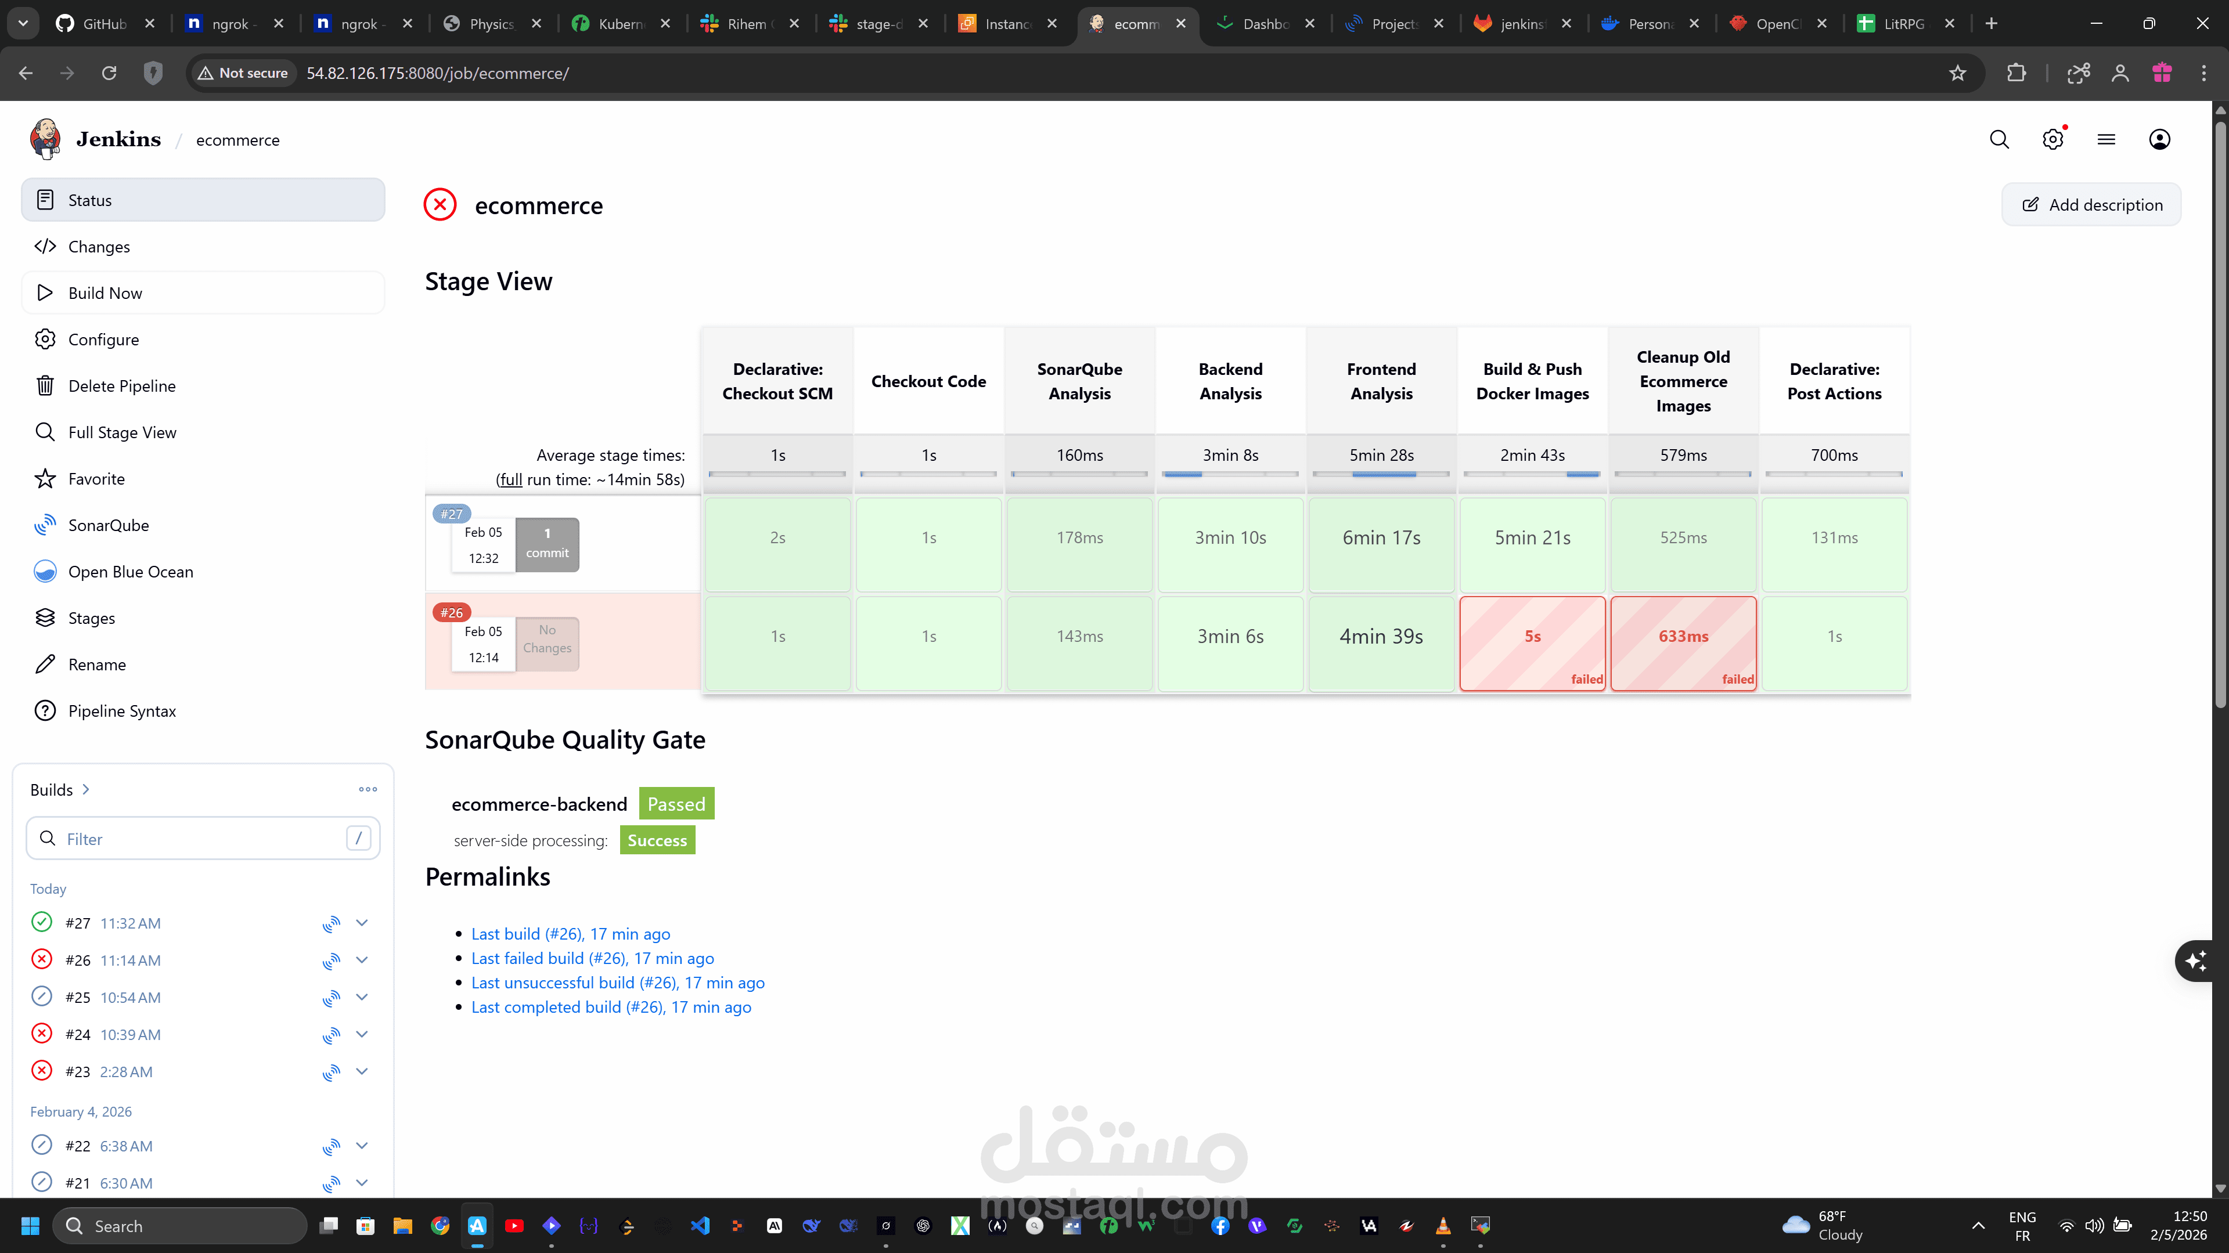Expand build #27 details chevron
Screen dimensions: 2229x1253
click(362, 923)
